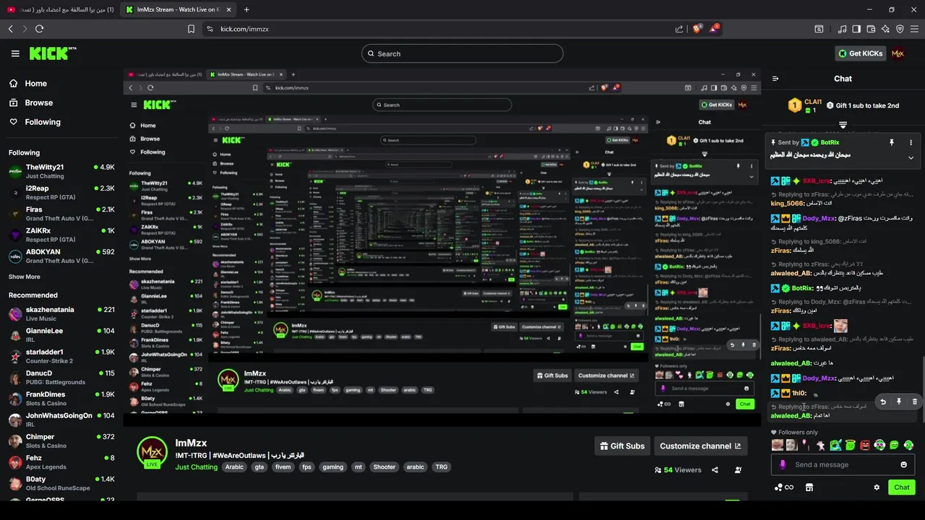Open Brave Wallet icon
This screenshot has height=520, width=925.
tap(871, 29)
